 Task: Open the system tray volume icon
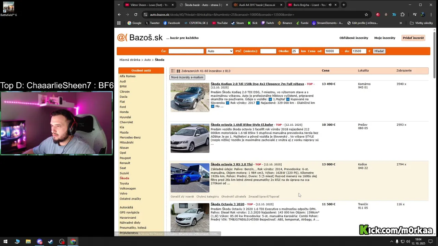coord(408,242)
